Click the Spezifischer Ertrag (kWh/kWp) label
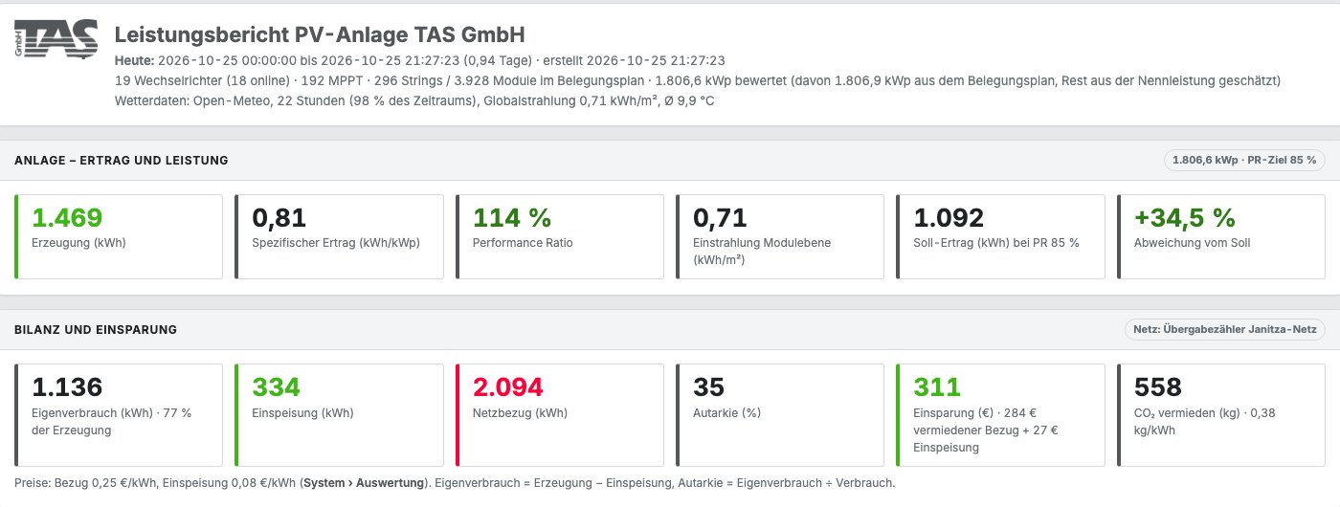This screenshot has width=1340, height=507. (x=336, y=243)
